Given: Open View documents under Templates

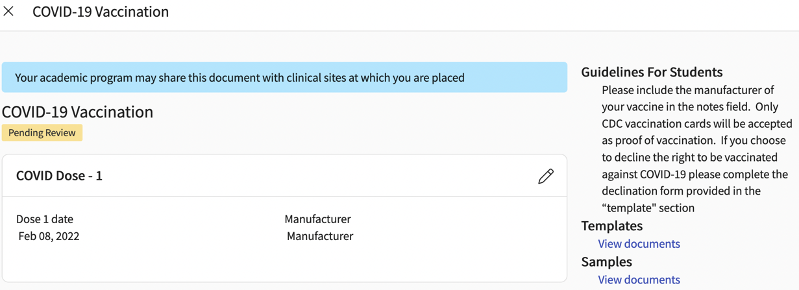Looking at the screenshot, I should coord(639,244).
